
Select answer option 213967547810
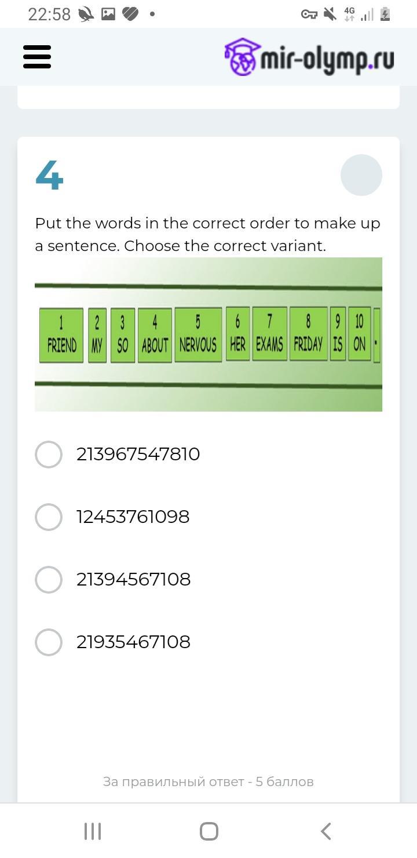49,455
